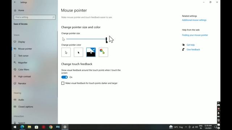Open Speech settings in sidebar
The width and height of the screenshot is (232, 130).
coord(21,123)
